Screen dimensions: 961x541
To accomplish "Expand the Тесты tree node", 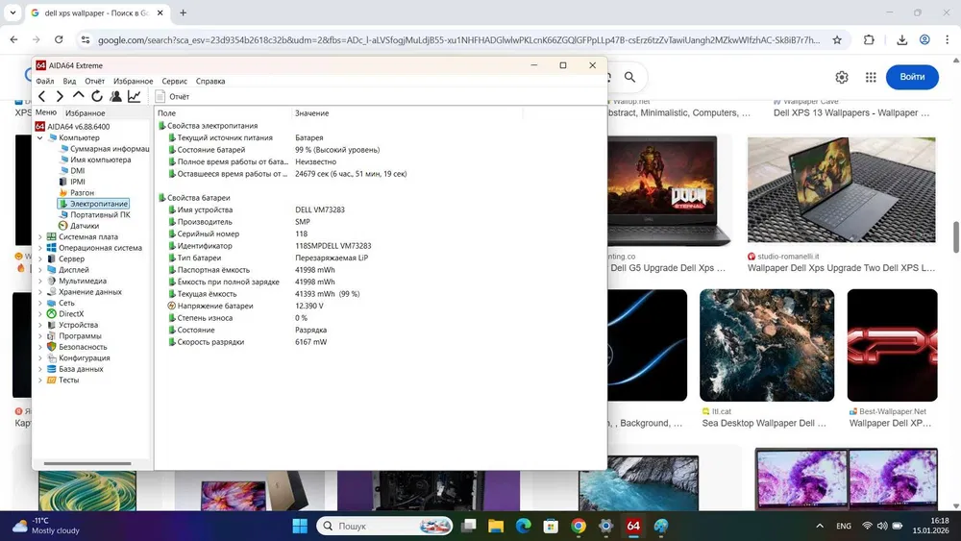I will (39, 380).
